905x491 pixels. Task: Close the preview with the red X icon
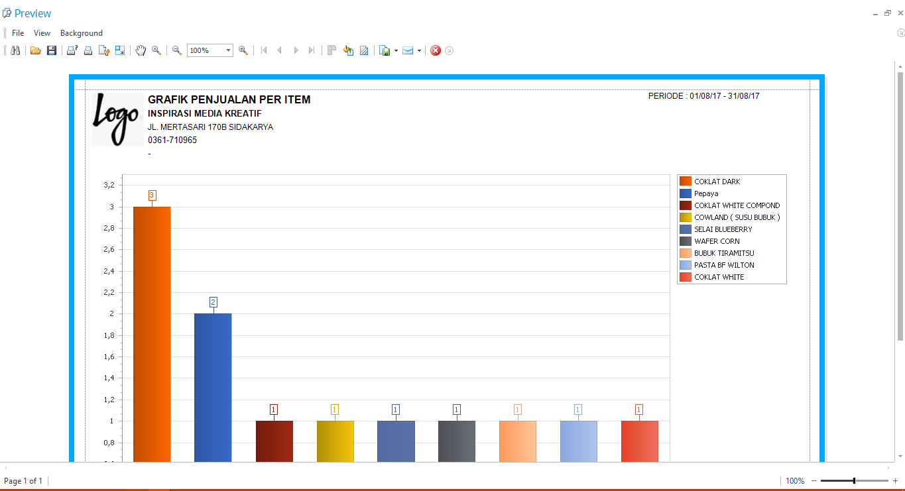[436, 50]
